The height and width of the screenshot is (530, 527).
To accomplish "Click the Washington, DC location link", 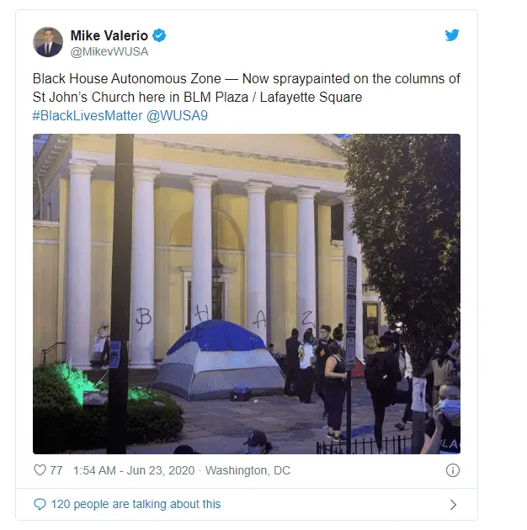I will [248, 470].
